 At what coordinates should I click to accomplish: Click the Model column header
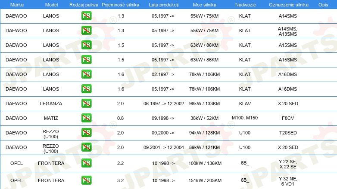(x=51, y=5)
